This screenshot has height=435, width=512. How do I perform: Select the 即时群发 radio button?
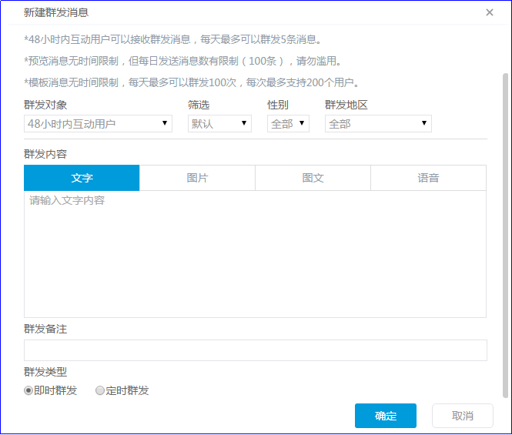pos(29,390)
